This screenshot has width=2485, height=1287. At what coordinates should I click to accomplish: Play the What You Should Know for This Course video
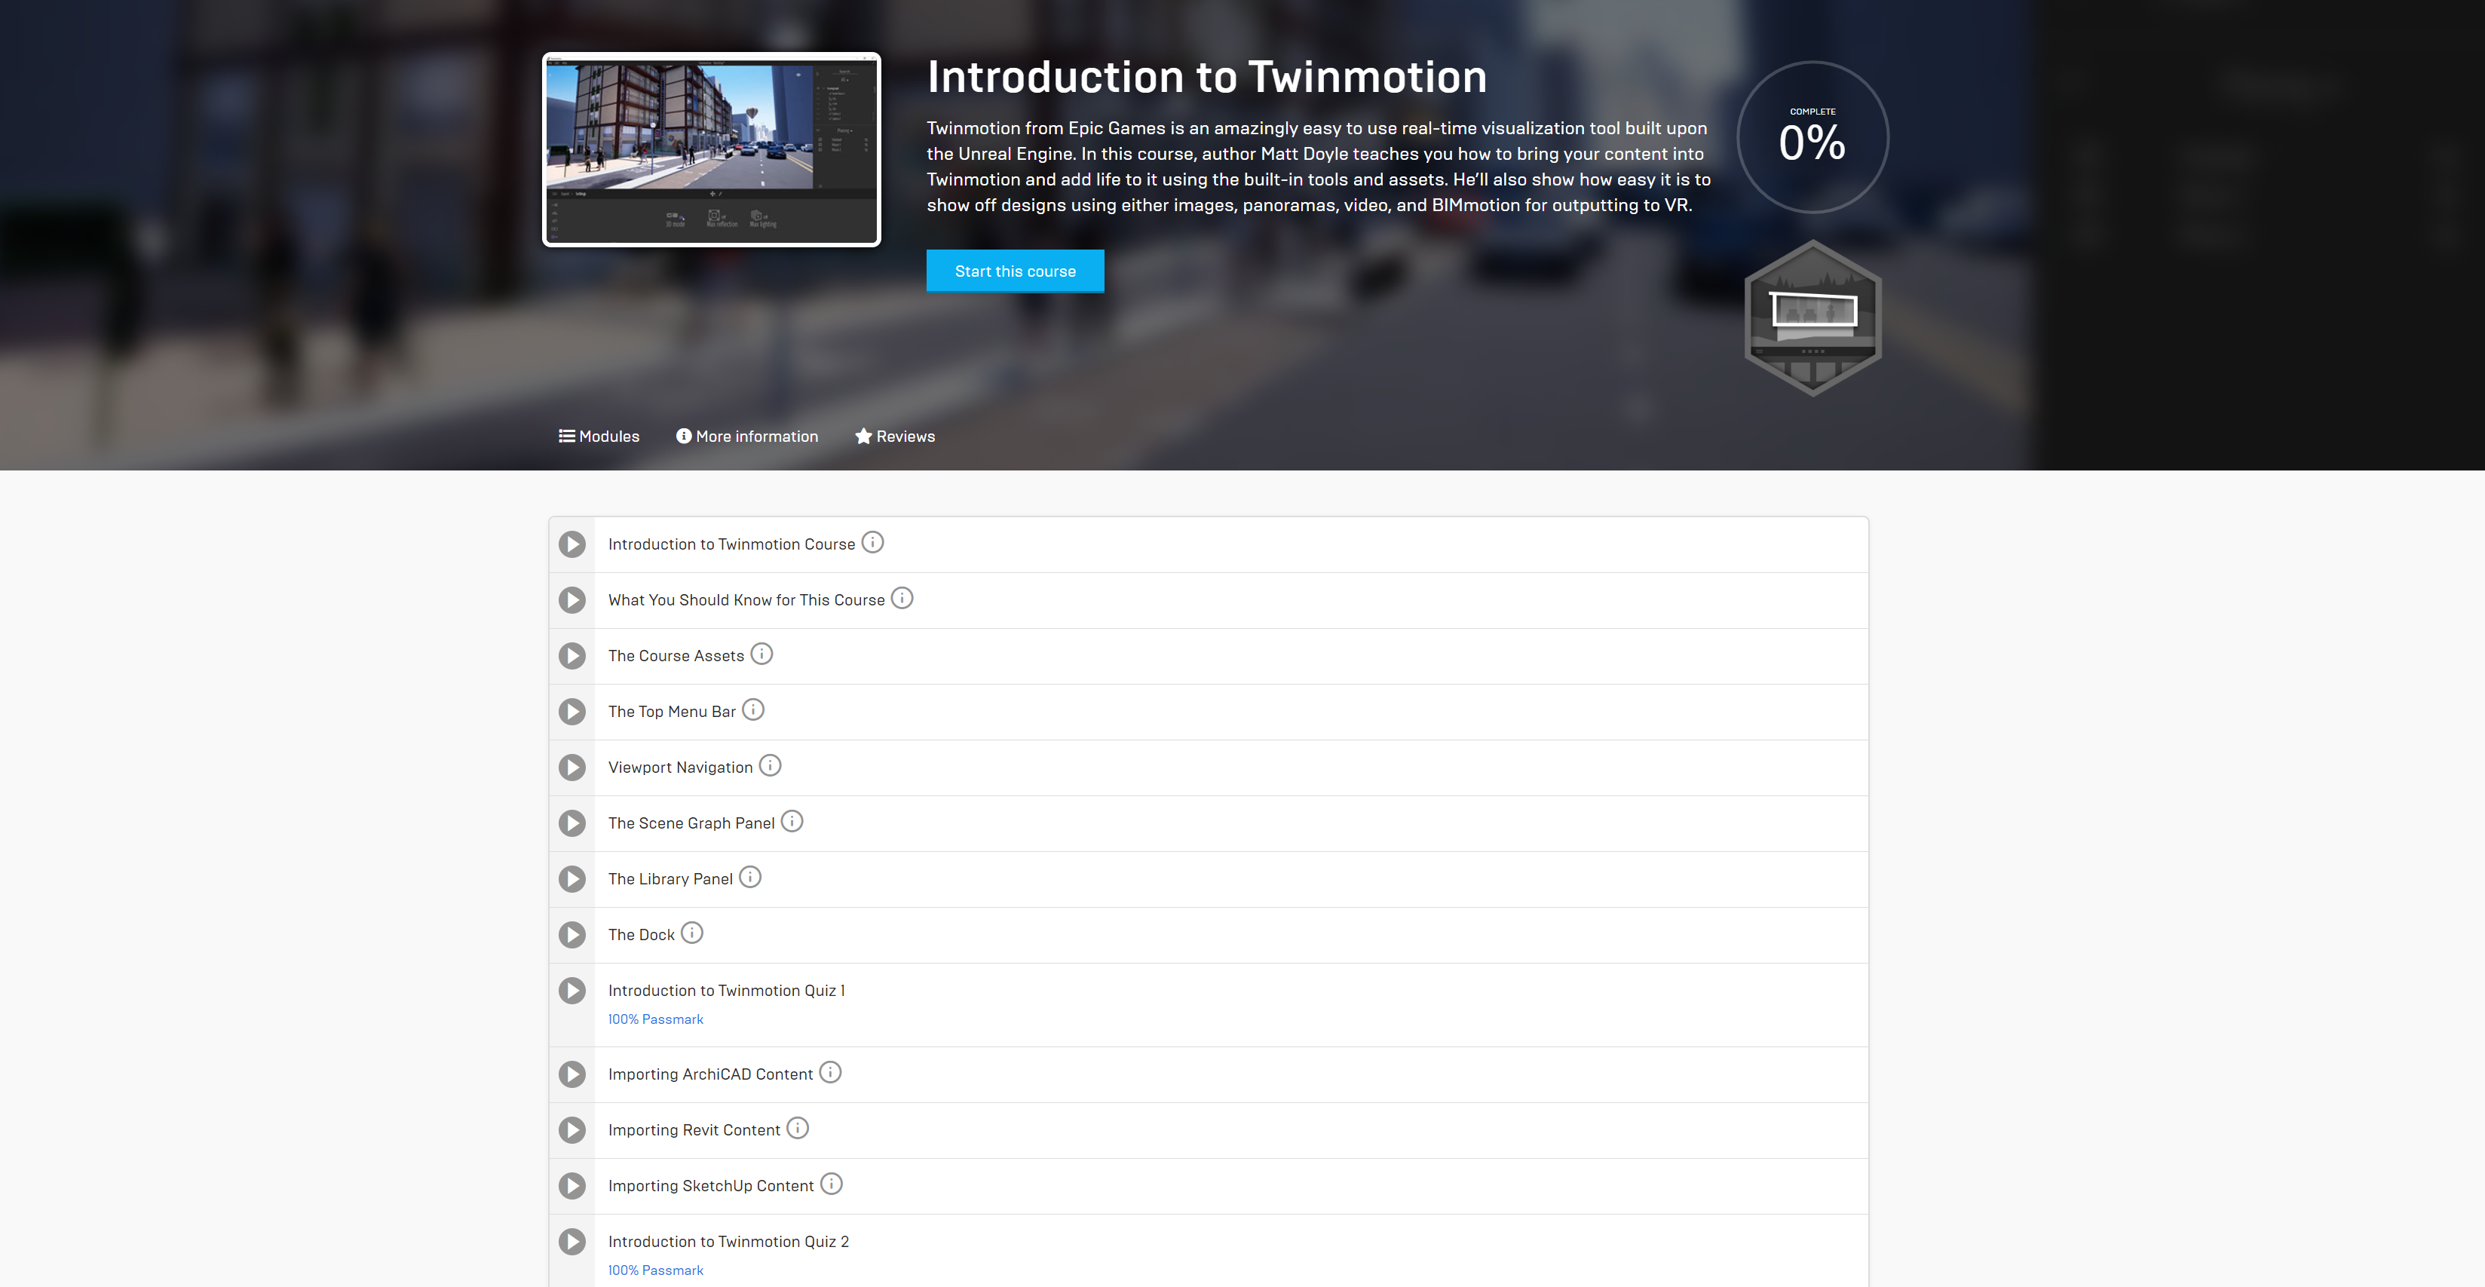(x=572, y=599)
